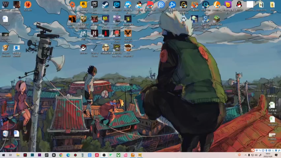The width and height of the screenshot is (281, 158).
Task: Launch the Warframe W shortcut
Action: click(6, 5)
